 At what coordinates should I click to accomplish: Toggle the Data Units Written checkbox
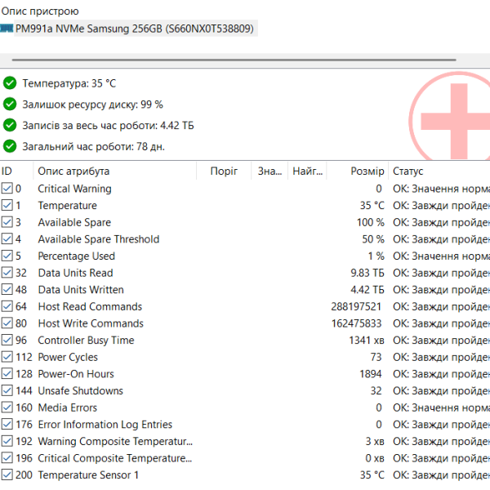click(x=7, y=290)
